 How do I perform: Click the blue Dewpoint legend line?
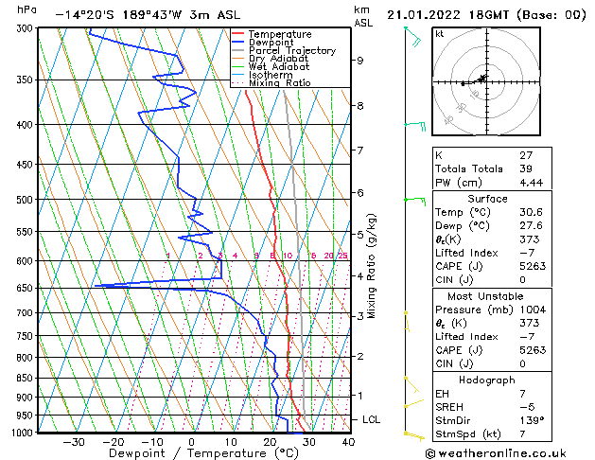(238, 43)
